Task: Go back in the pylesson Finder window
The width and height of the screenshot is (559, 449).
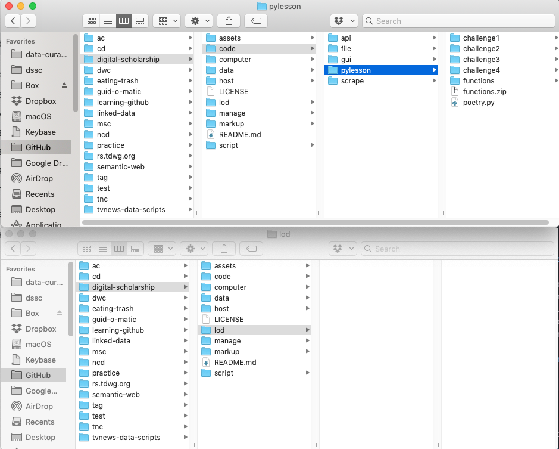Action: click(13, 21)
